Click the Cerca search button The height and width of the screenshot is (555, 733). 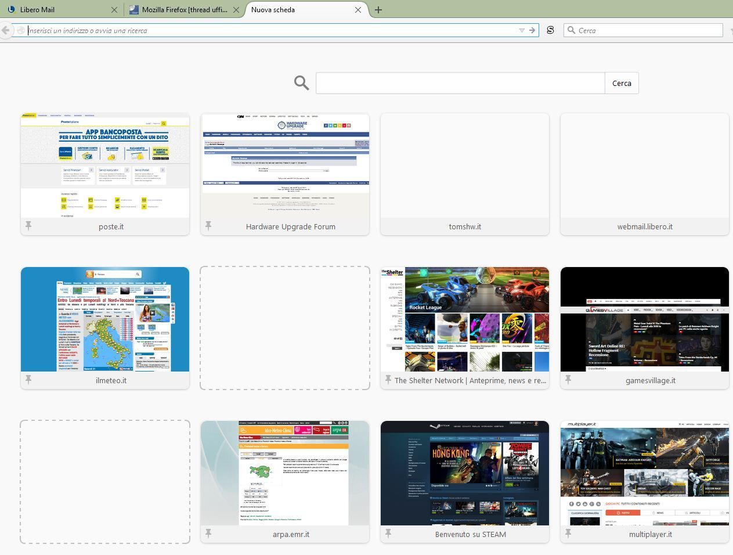click(x=622, y=83)
